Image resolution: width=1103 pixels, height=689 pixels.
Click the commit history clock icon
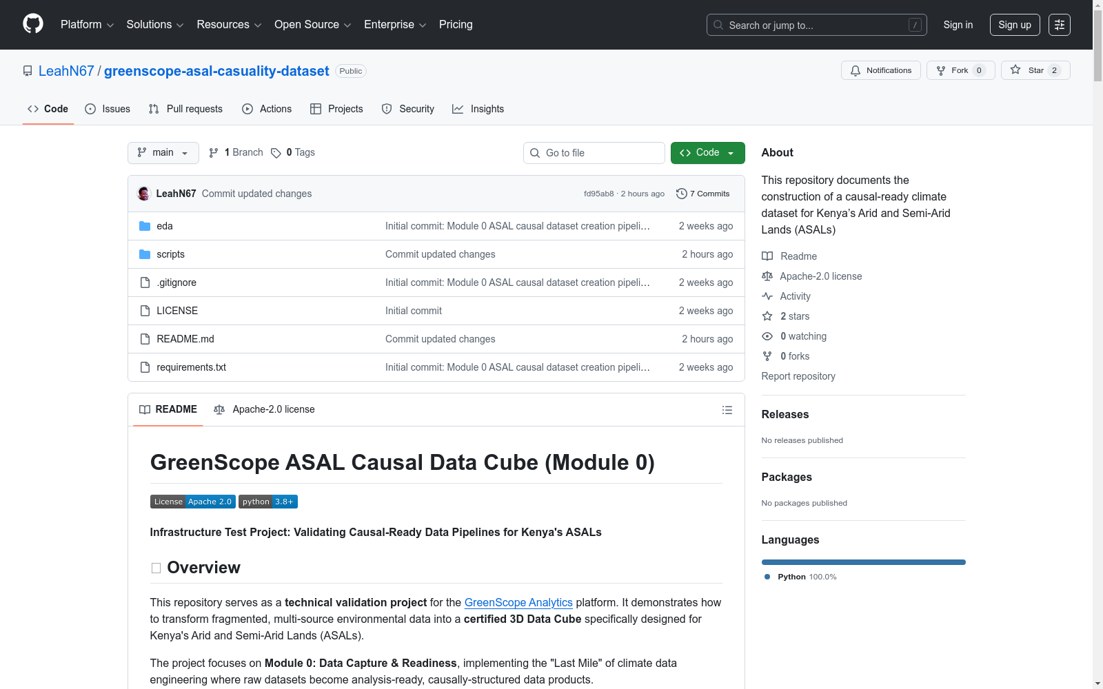tap(682, 194)
